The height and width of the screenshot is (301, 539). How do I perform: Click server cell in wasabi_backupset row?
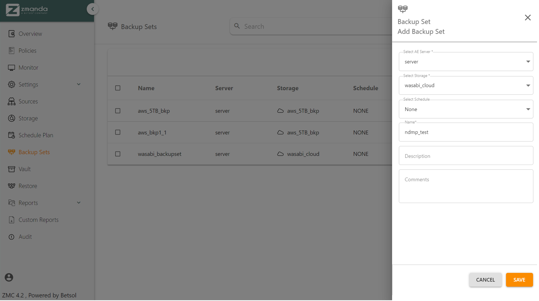(223, 154)
